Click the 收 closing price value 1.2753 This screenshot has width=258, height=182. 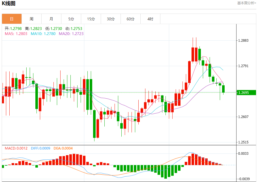[76, 29]
